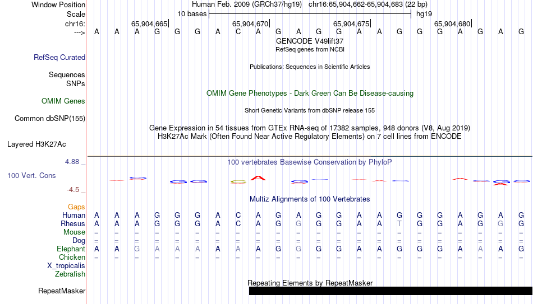The width and height of the screenshot is (533, 304).
Task: Click the GENCODE V49lift37 track title
Action: coord(310,41)
